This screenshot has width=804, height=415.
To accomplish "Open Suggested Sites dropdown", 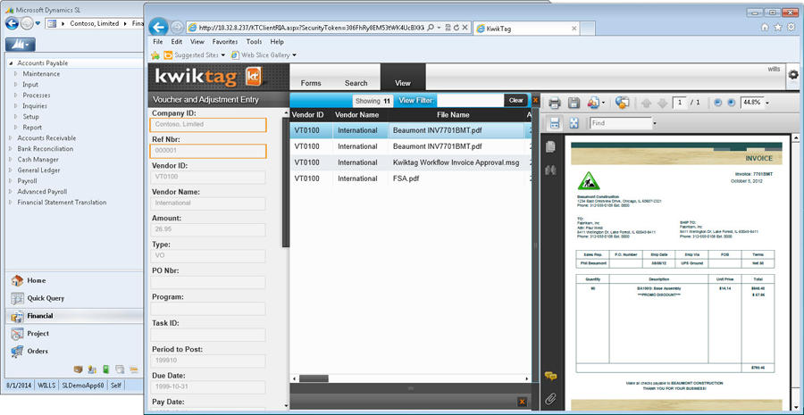I will (x=223, y=55).
